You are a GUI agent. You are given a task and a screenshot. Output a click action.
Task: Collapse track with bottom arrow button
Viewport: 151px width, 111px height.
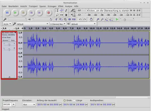(9, 76)
